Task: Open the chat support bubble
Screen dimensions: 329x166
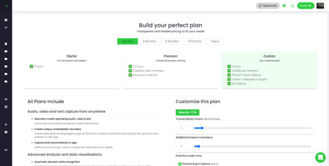Action: [320, 157]
